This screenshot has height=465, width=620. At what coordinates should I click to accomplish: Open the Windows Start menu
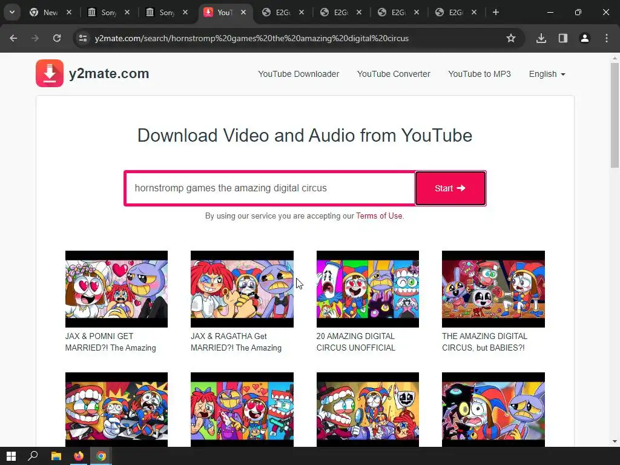(x=11, y=456)
